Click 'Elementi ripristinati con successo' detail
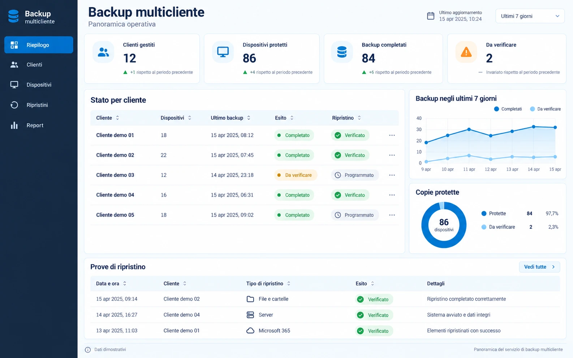Screen dimensions: 573x358 [x=464, y=331]
